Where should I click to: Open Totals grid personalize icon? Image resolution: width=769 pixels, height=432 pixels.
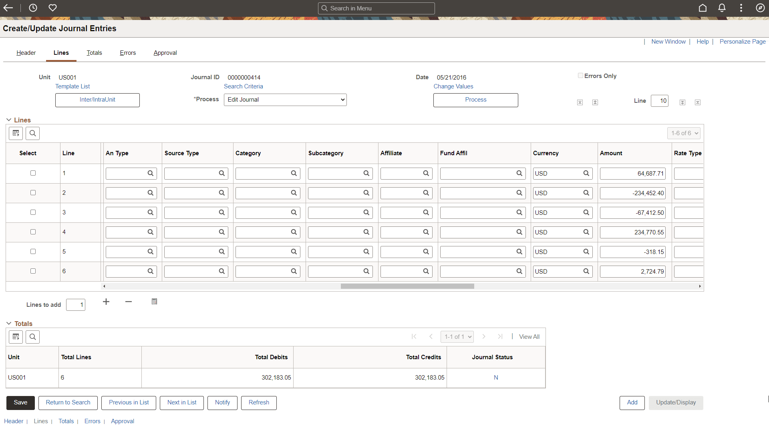click(x=16, y=337)
